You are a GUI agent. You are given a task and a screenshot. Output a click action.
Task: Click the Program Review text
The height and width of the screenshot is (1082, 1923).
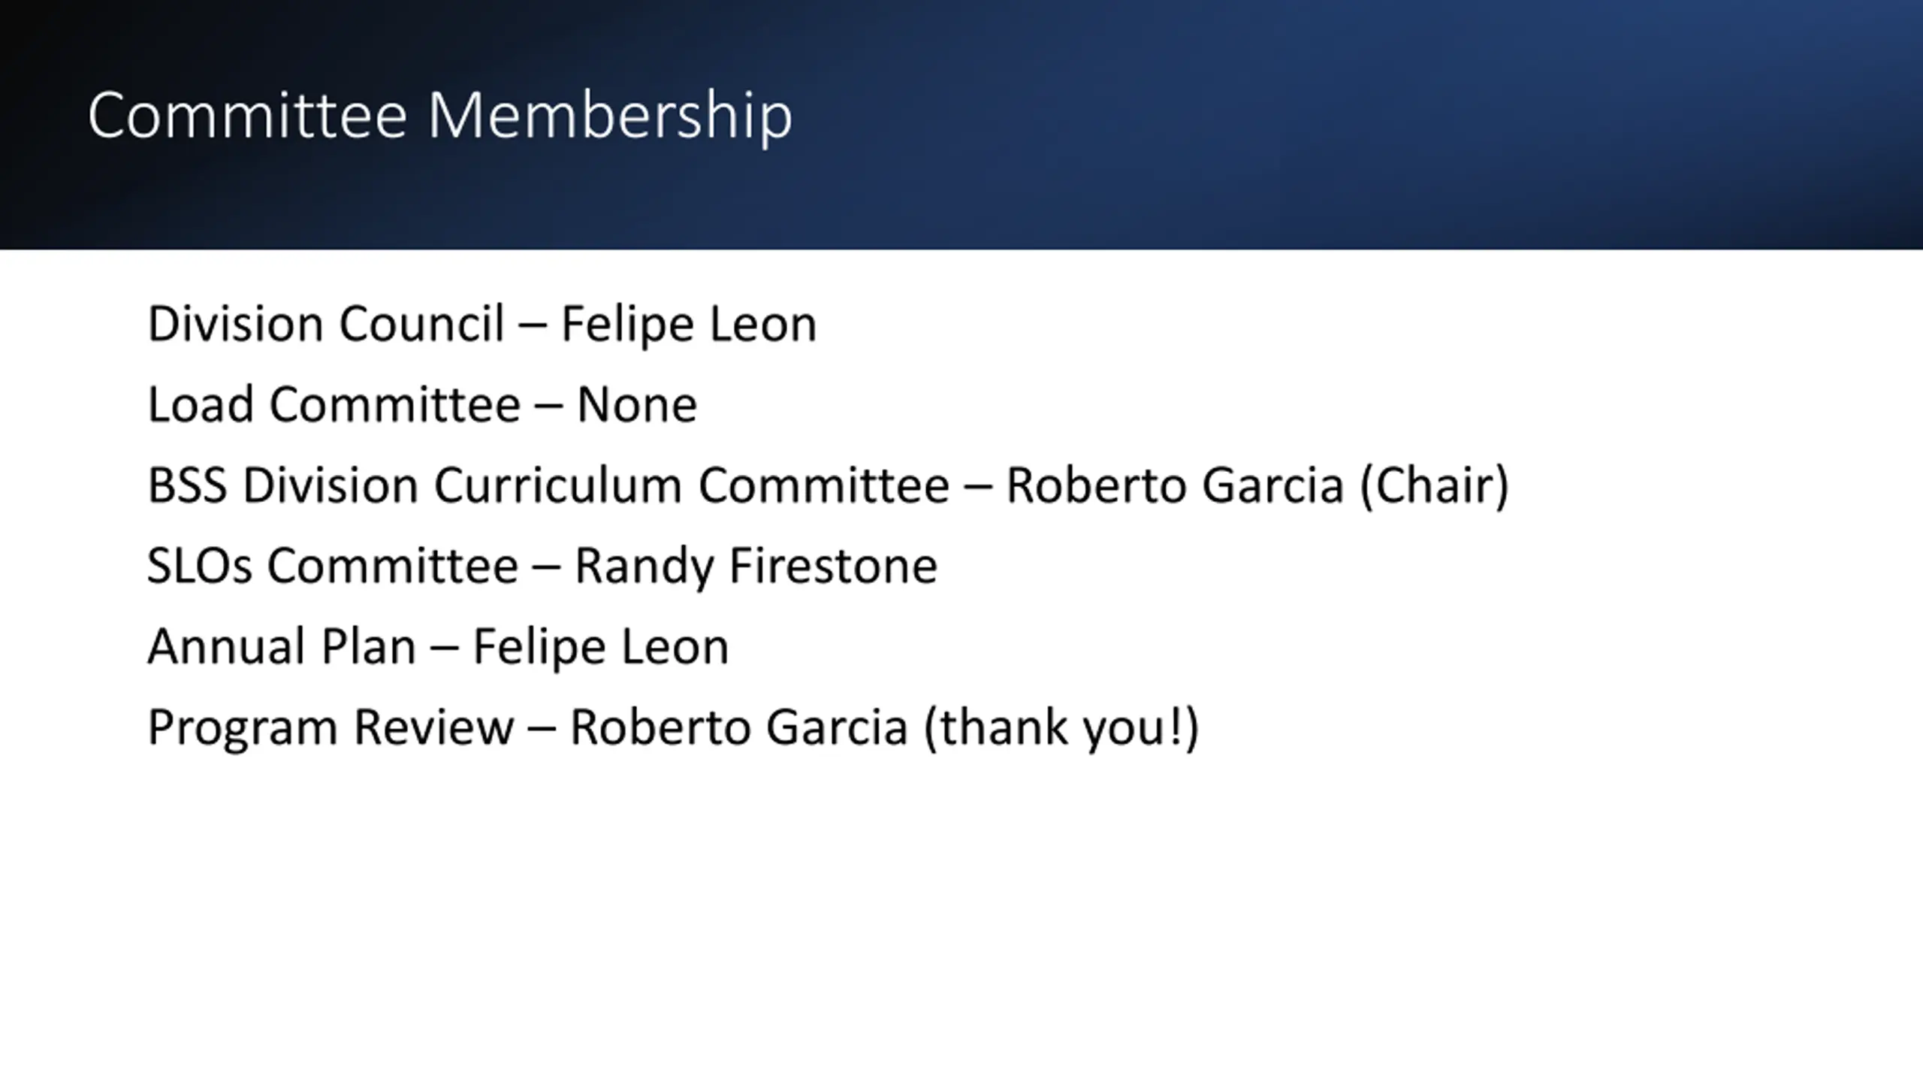[331, 727]
